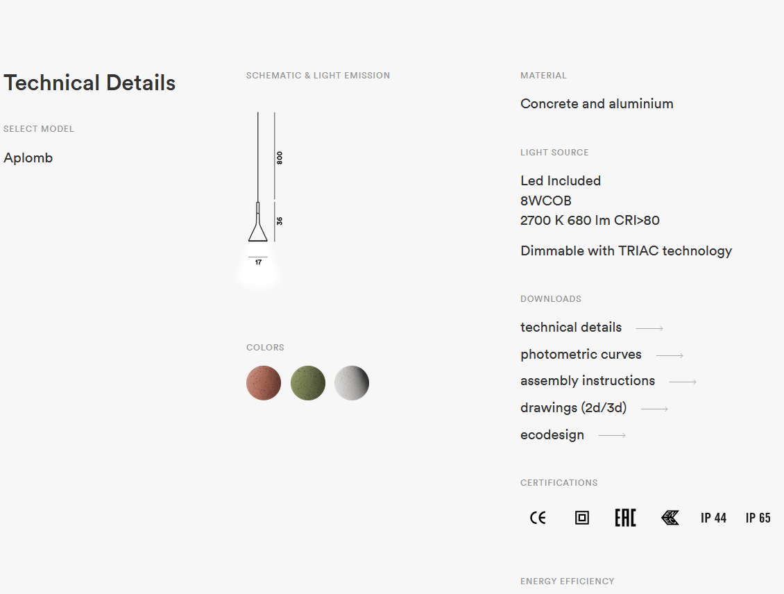Click the arrow next to assembly instructions
Screen dimensions: 784x594
683,382
